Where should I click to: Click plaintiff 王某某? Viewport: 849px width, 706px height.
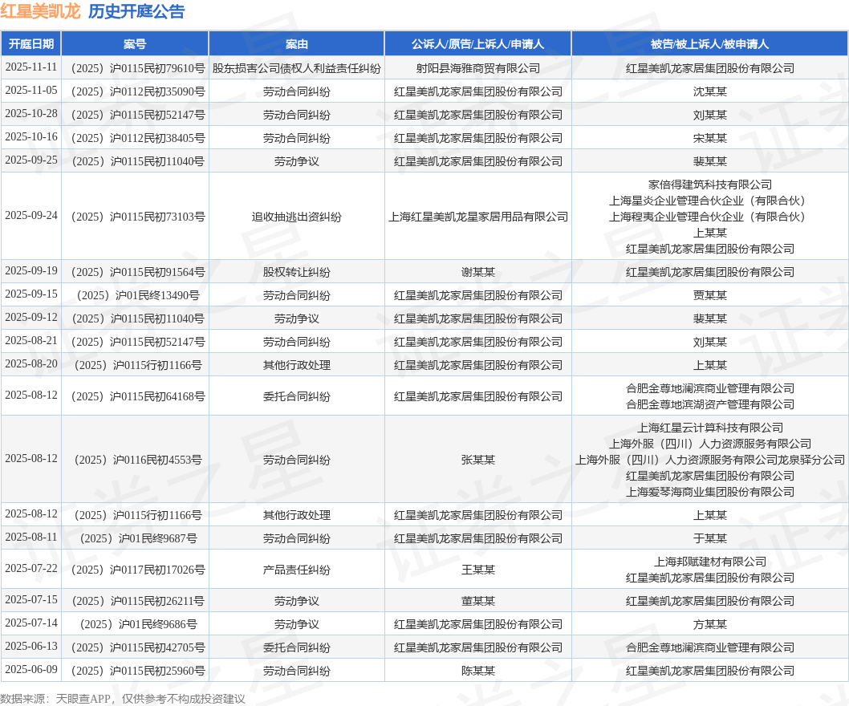click(478, 570)
